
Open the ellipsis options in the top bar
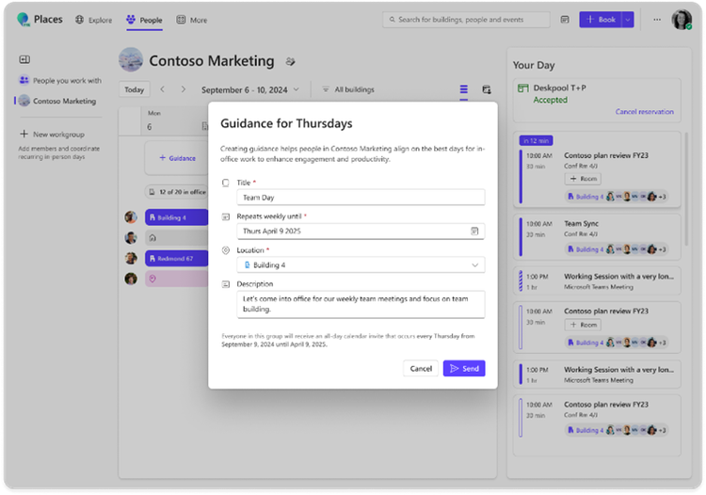(657, 20)
